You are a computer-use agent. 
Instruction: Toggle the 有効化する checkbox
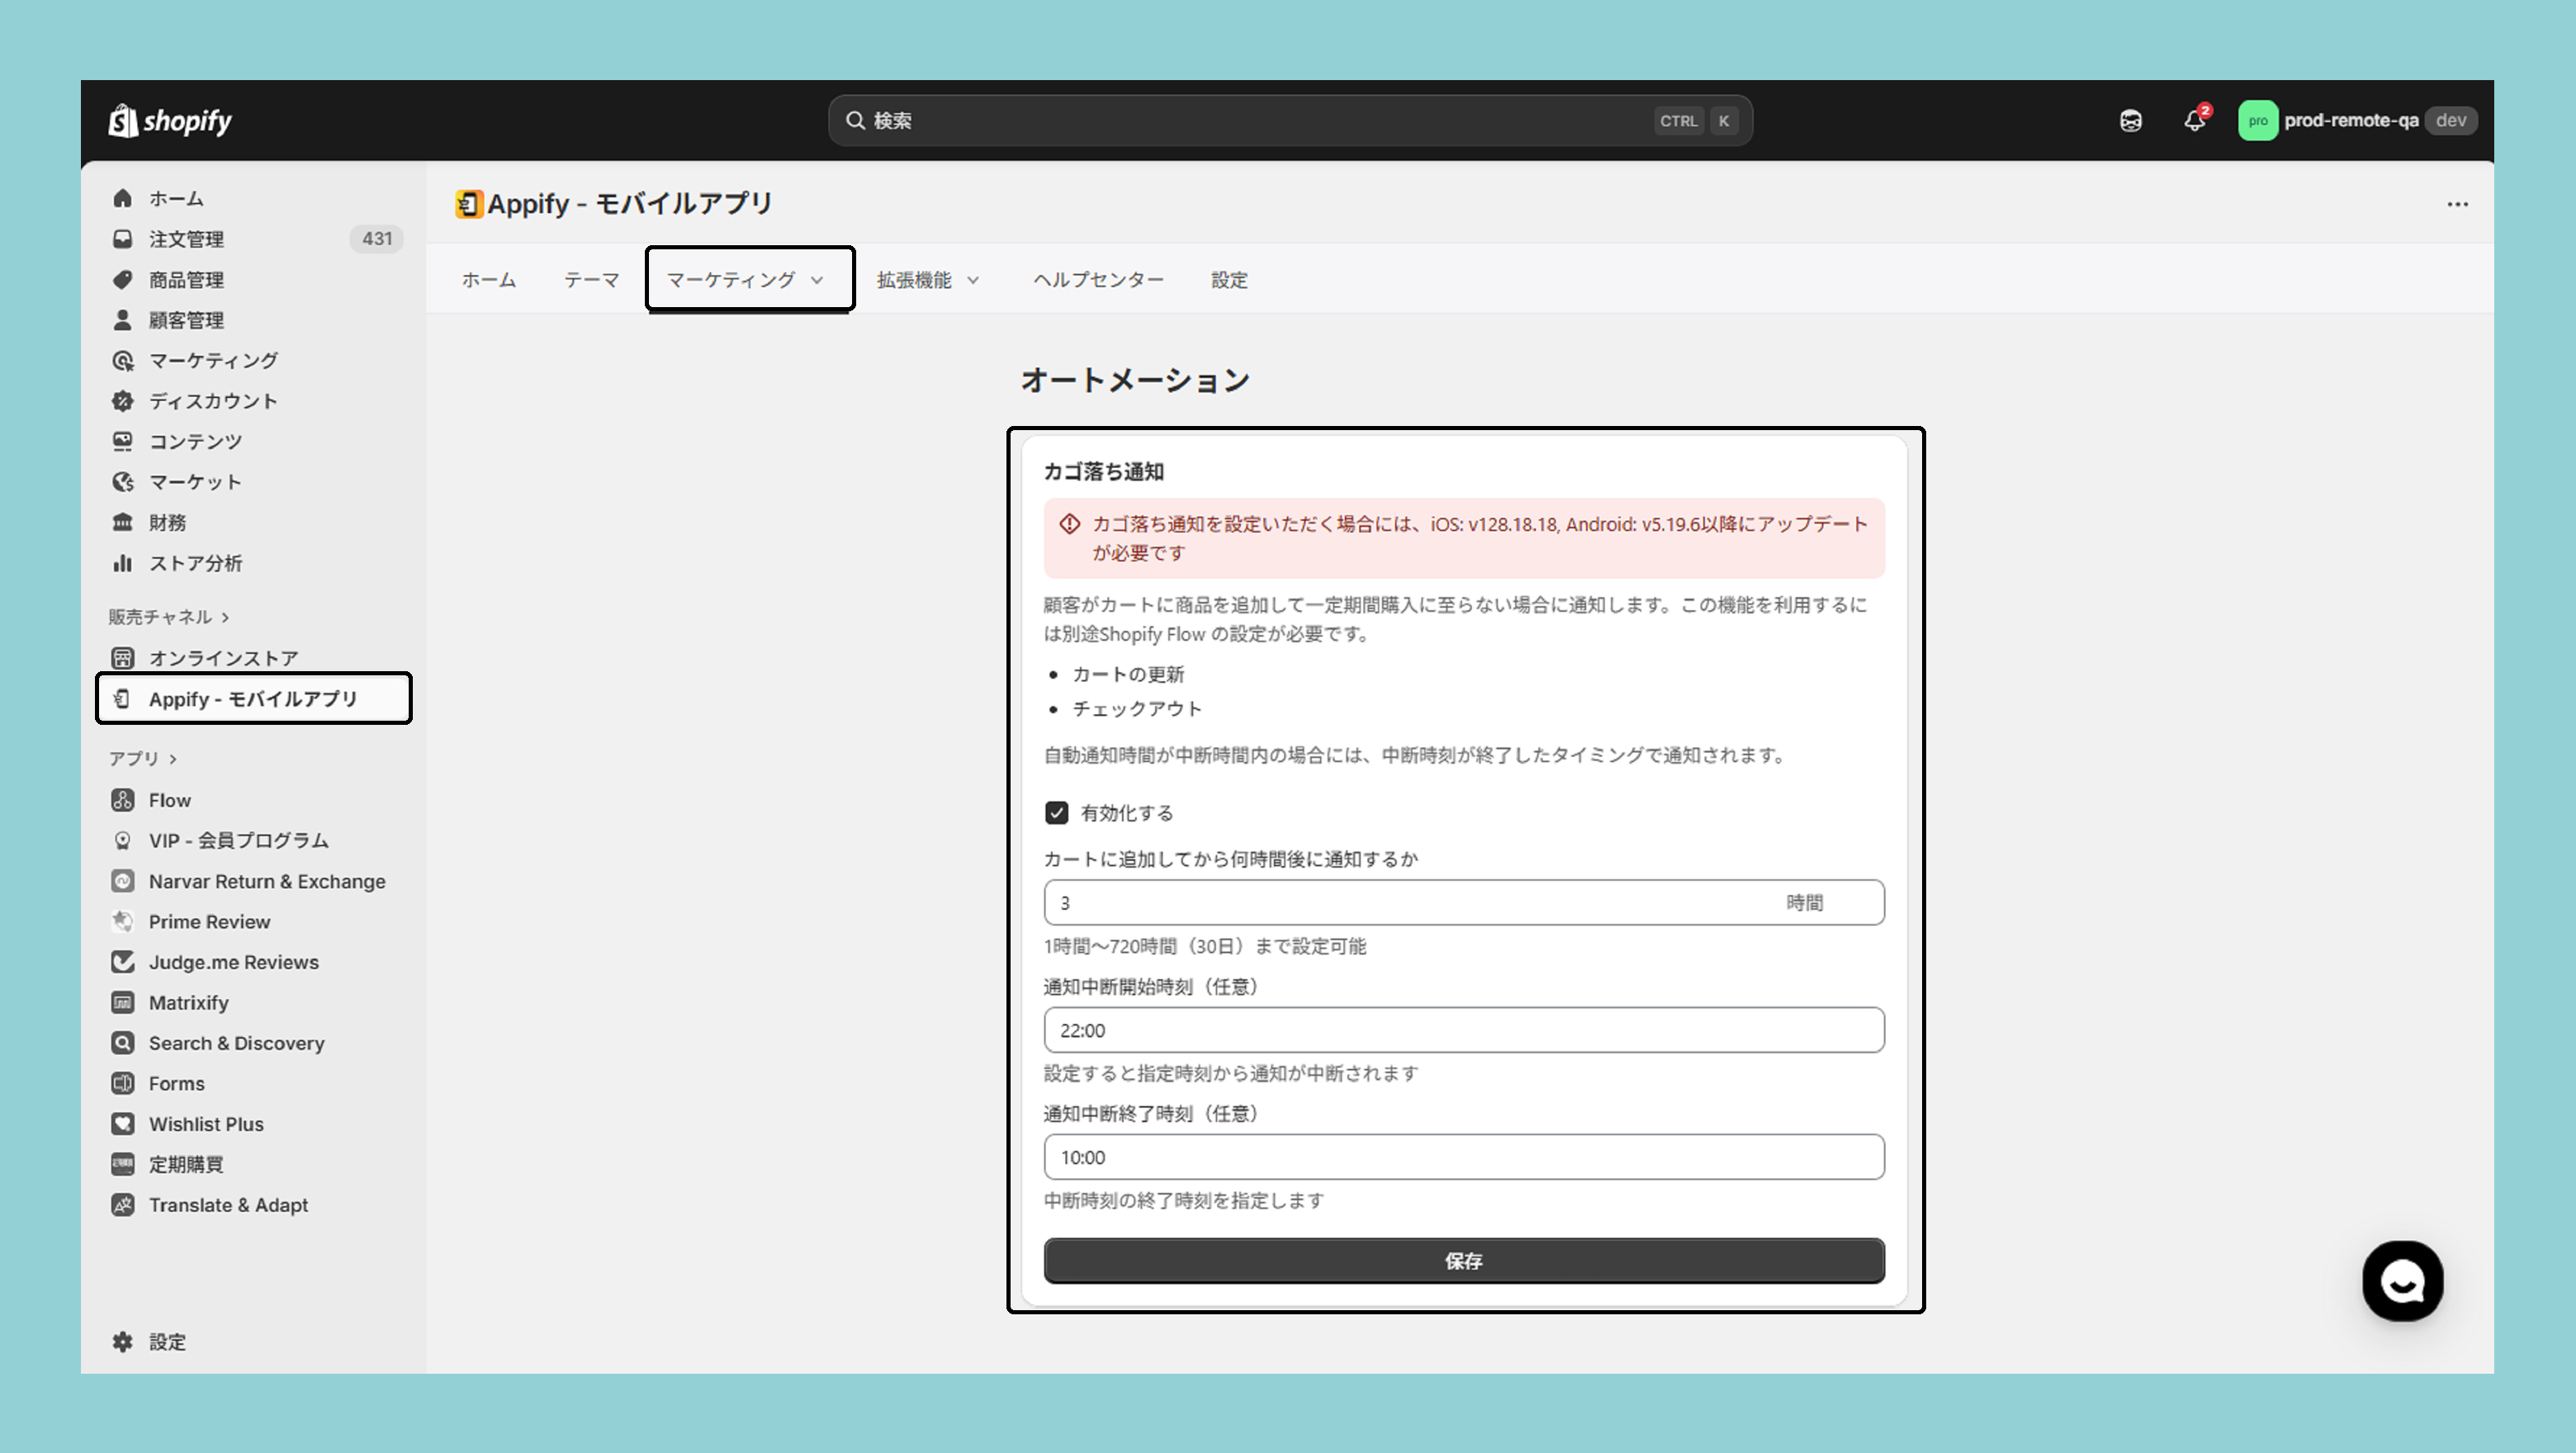coord(1057,813)
